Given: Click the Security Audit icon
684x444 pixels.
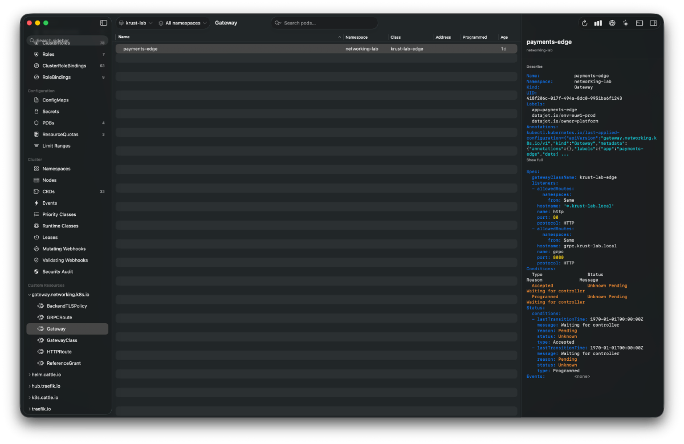Looking at the screenshot, I should tap(36, 272).
